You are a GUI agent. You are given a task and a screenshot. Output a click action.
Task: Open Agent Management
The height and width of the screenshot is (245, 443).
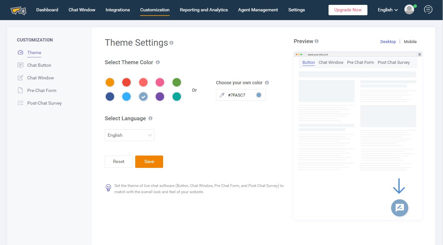tap(258, 10)
